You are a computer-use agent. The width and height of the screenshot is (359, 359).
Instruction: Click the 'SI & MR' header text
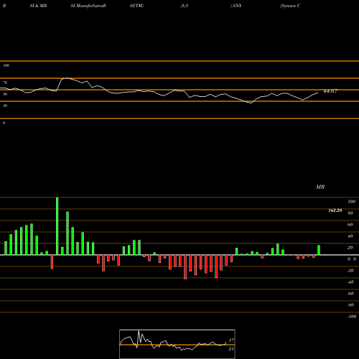(38, 6)
